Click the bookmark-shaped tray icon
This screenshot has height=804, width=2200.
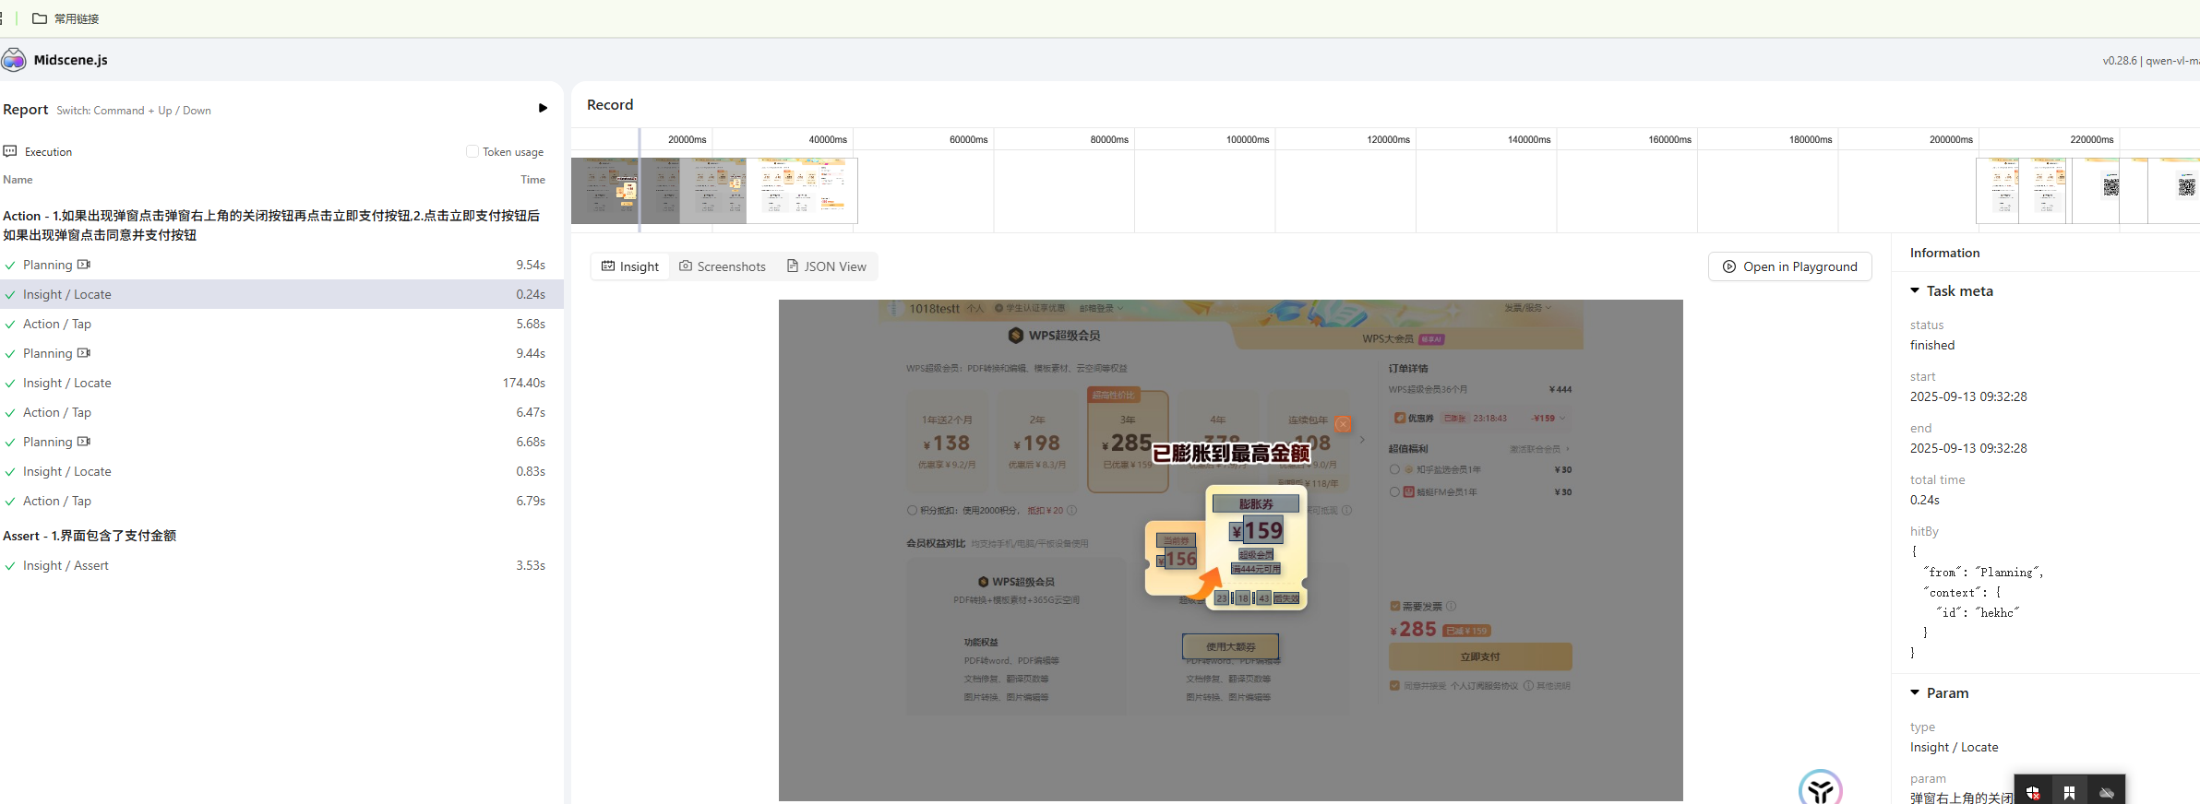2069,793
